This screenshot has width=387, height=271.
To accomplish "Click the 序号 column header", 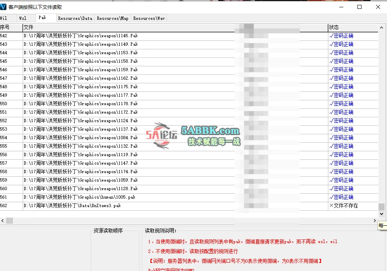I will [11, 28].
